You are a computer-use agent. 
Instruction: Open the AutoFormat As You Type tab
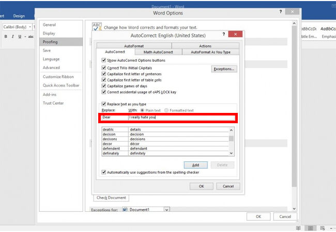click(x=210, y=52)
